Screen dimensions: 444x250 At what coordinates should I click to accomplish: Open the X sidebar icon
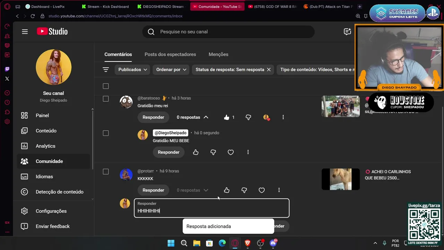tap(7, 79)
